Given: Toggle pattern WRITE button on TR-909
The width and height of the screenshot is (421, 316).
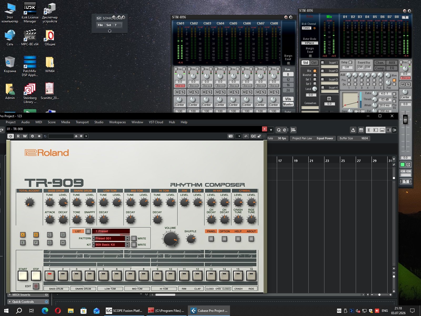Looking at the screenshot, I should pos(134,239).
